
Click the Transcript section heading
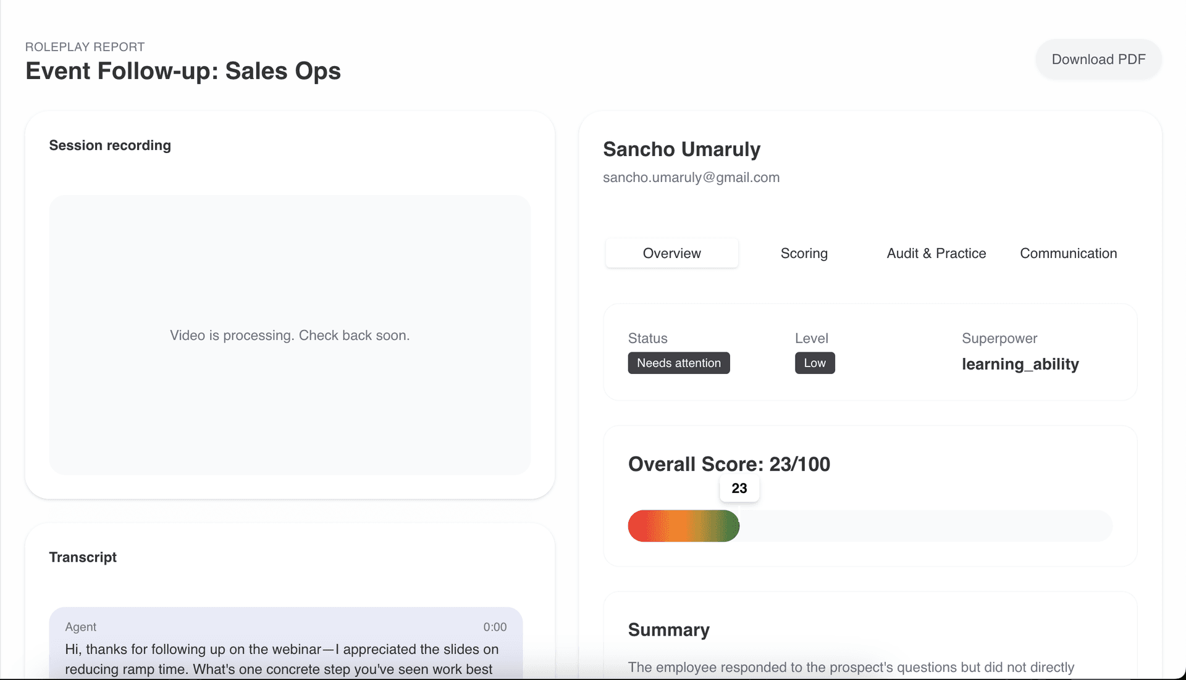click(83, 557)
